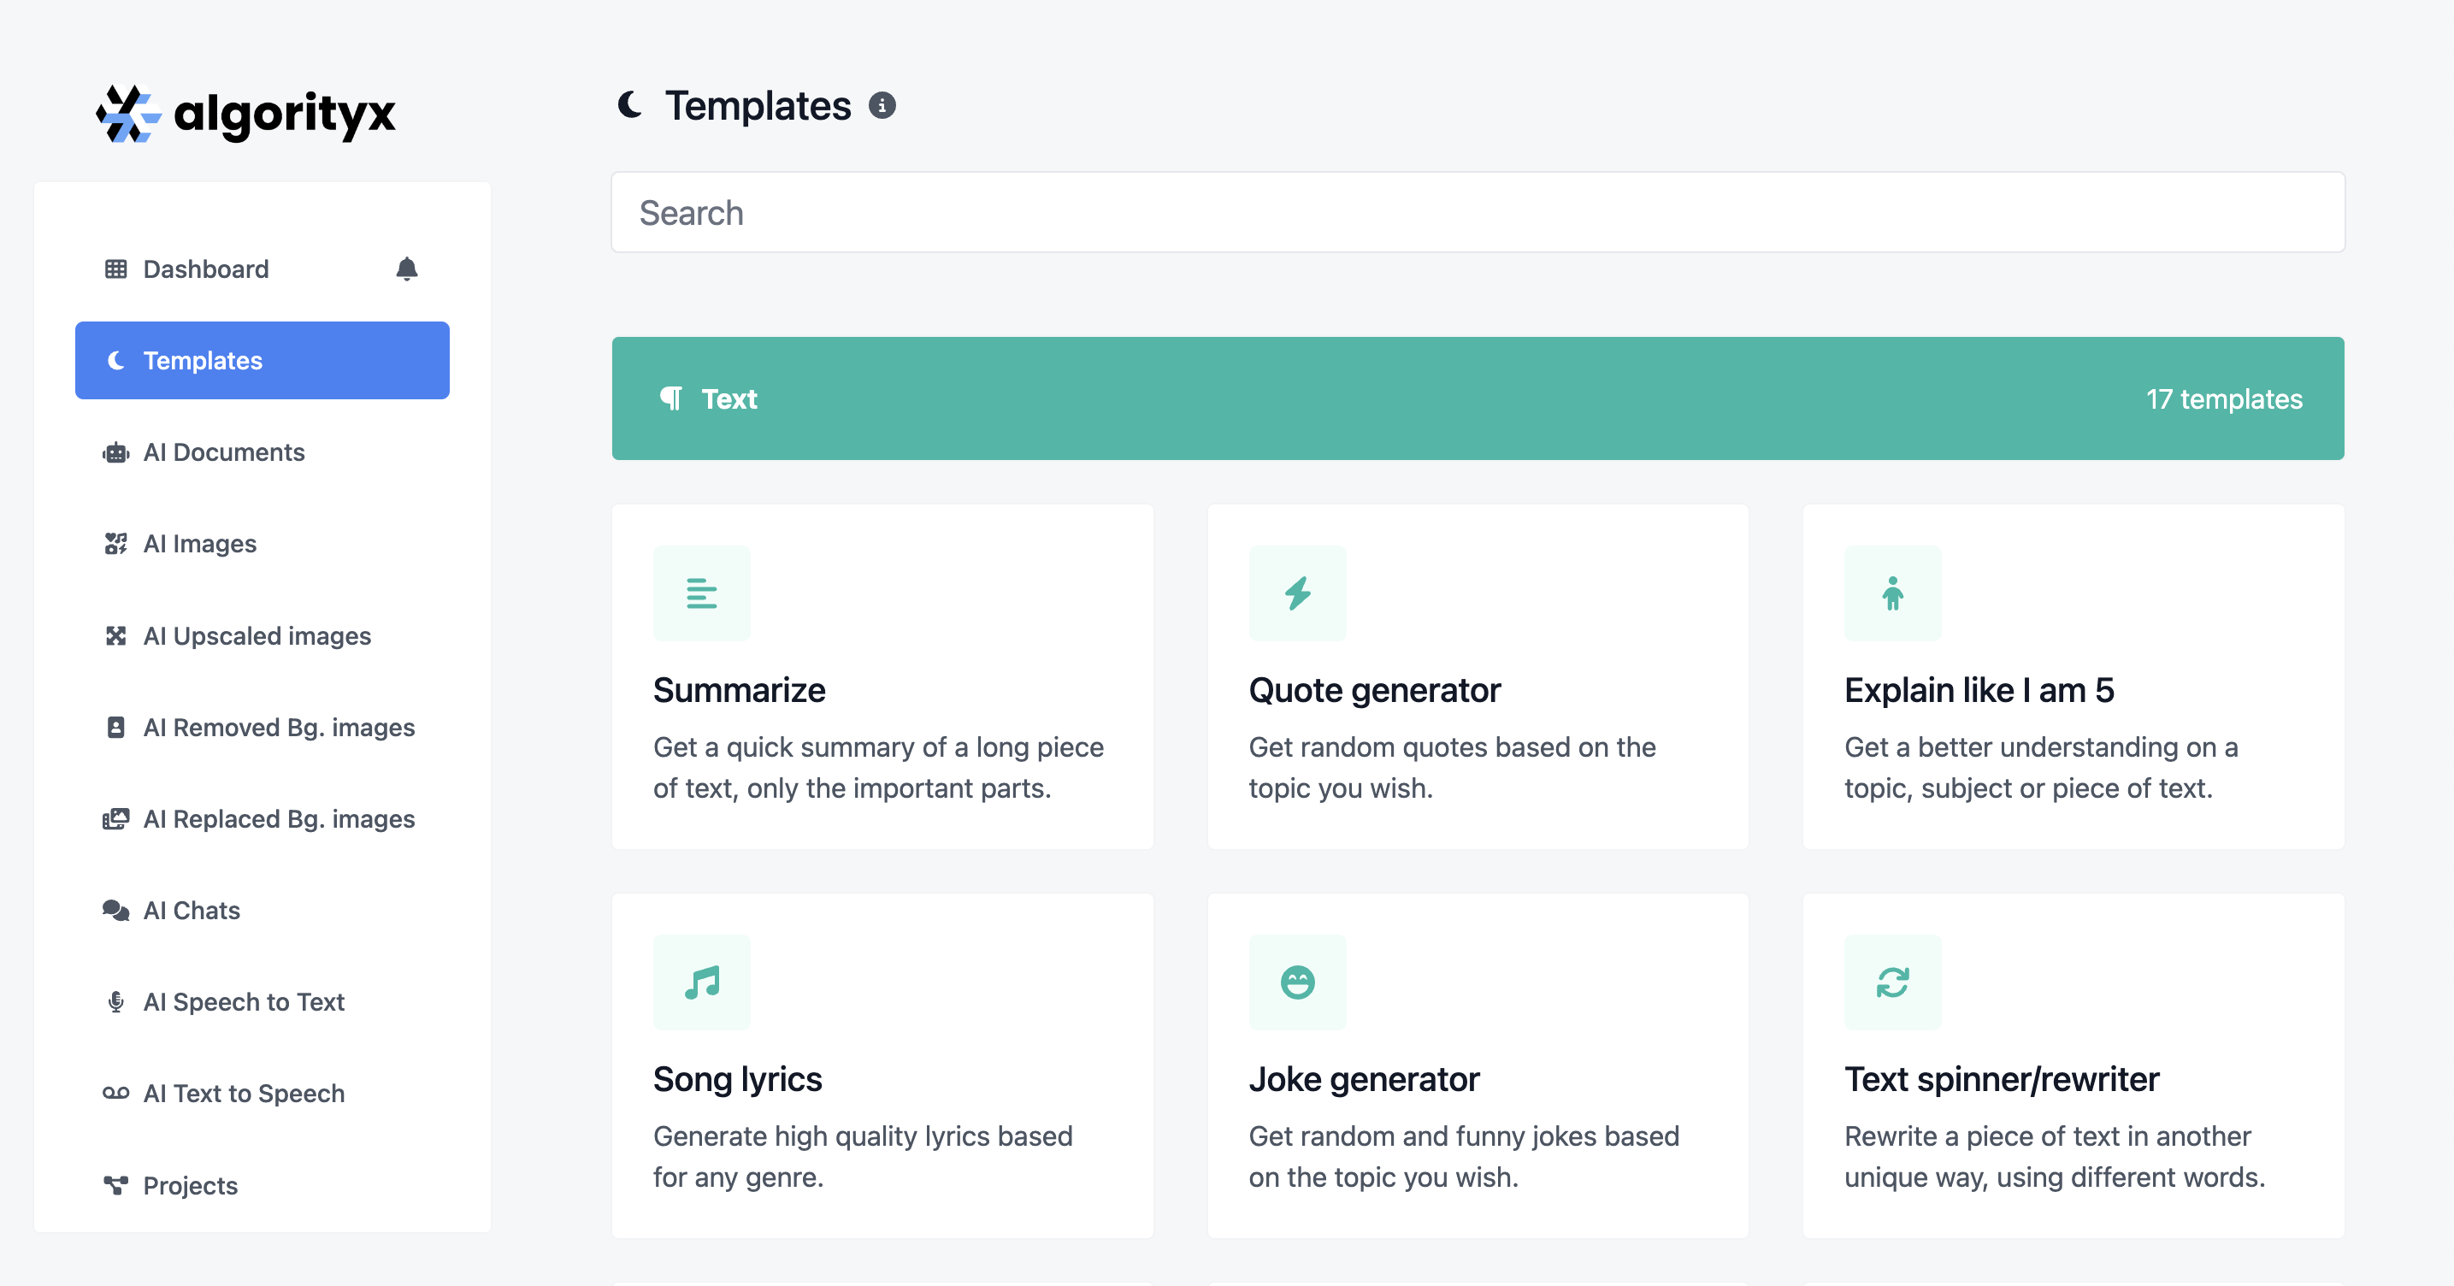Open the Joke generator template title

pyautogui.click(x=1363, y=1079)
